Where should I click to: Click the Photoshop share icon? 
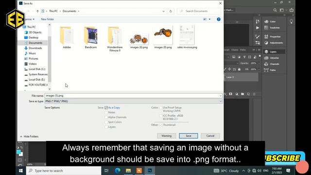tap(292, 10)
